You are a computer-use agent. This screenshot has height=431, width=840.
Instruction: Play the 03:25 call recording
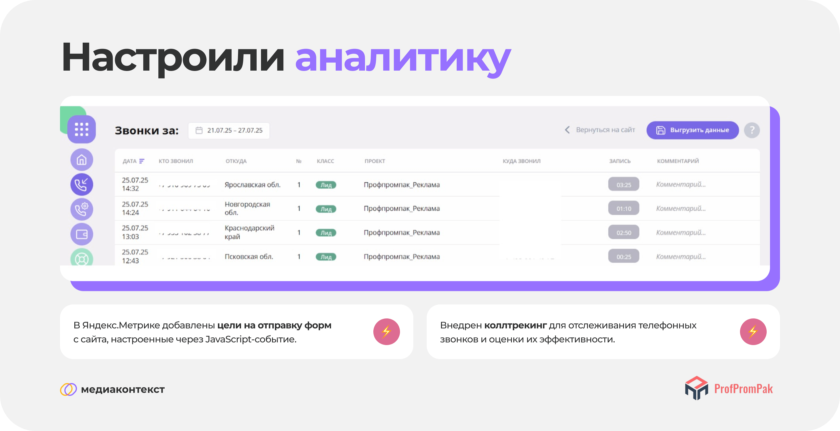click(x=623, y=185)
